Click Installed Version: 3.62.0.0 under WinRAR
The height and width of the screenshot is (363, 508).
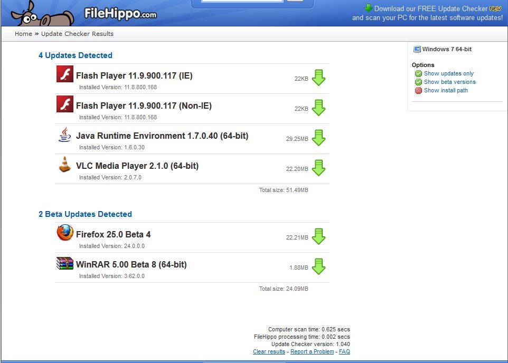(112, 276)
